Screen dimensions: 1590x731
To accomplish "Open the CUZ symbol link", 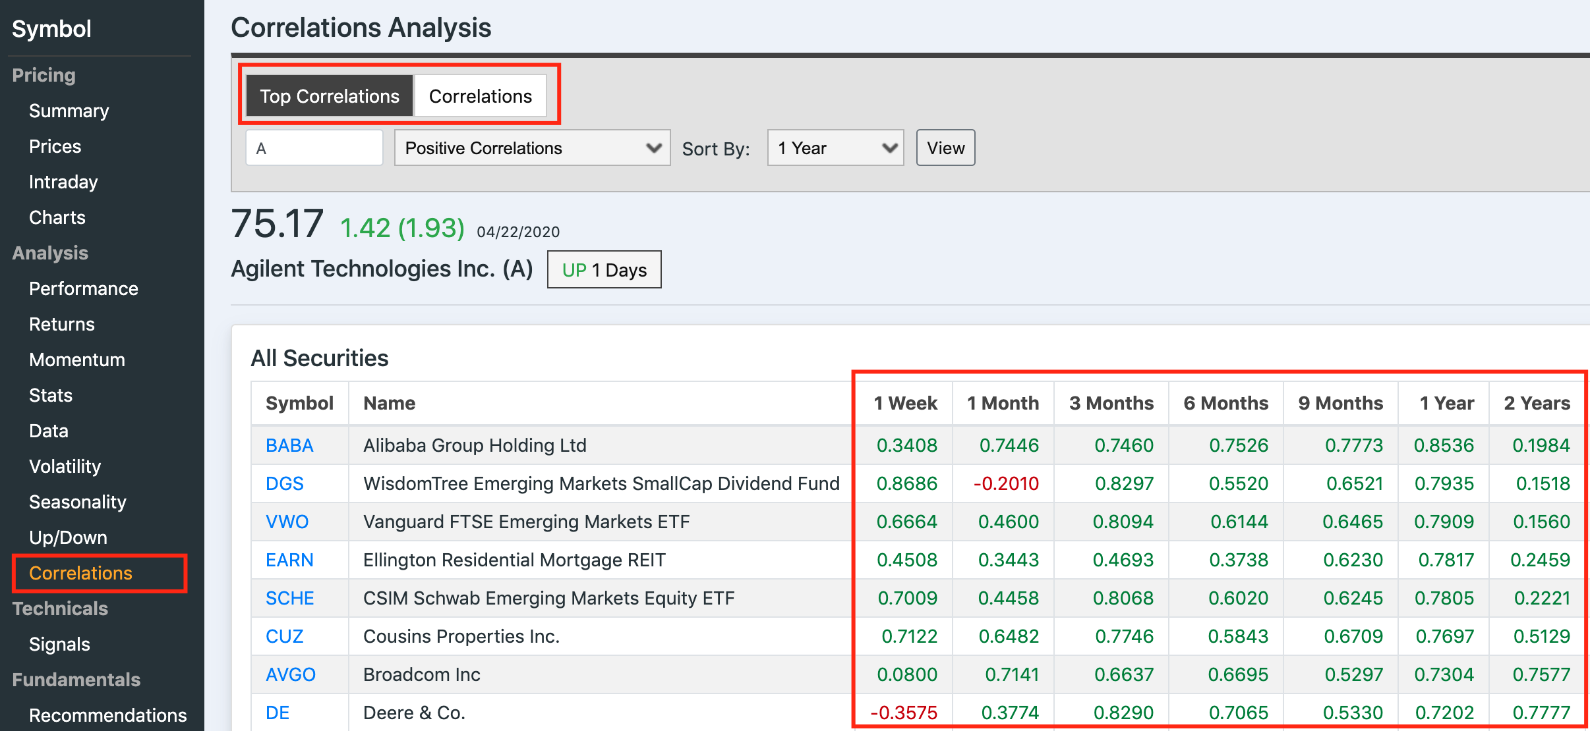I will (285, 636).
